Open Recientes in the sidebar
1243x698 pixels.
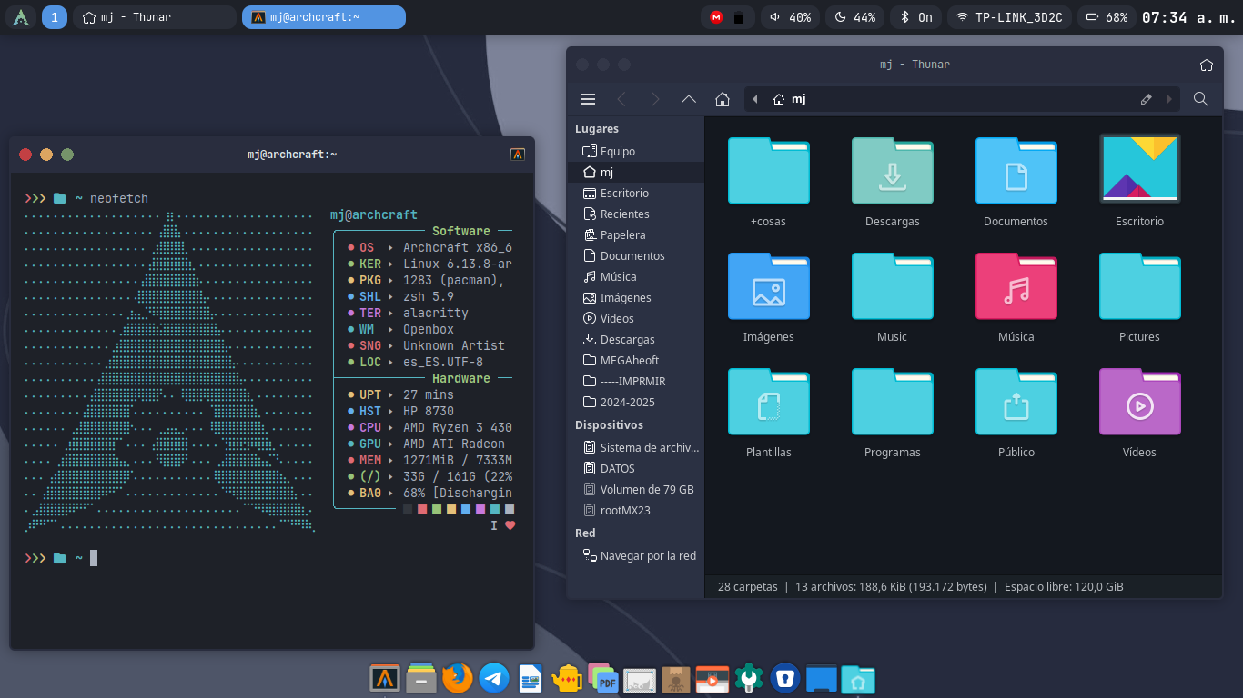click(635, 214)
